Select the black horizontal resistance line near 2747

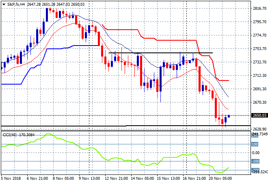pos(161,53)
